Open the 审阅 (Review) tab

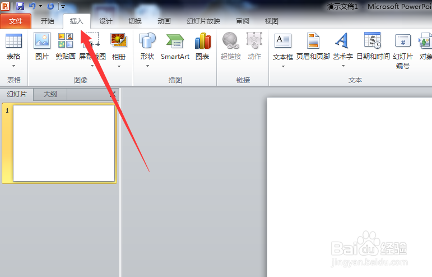(243, 21)
